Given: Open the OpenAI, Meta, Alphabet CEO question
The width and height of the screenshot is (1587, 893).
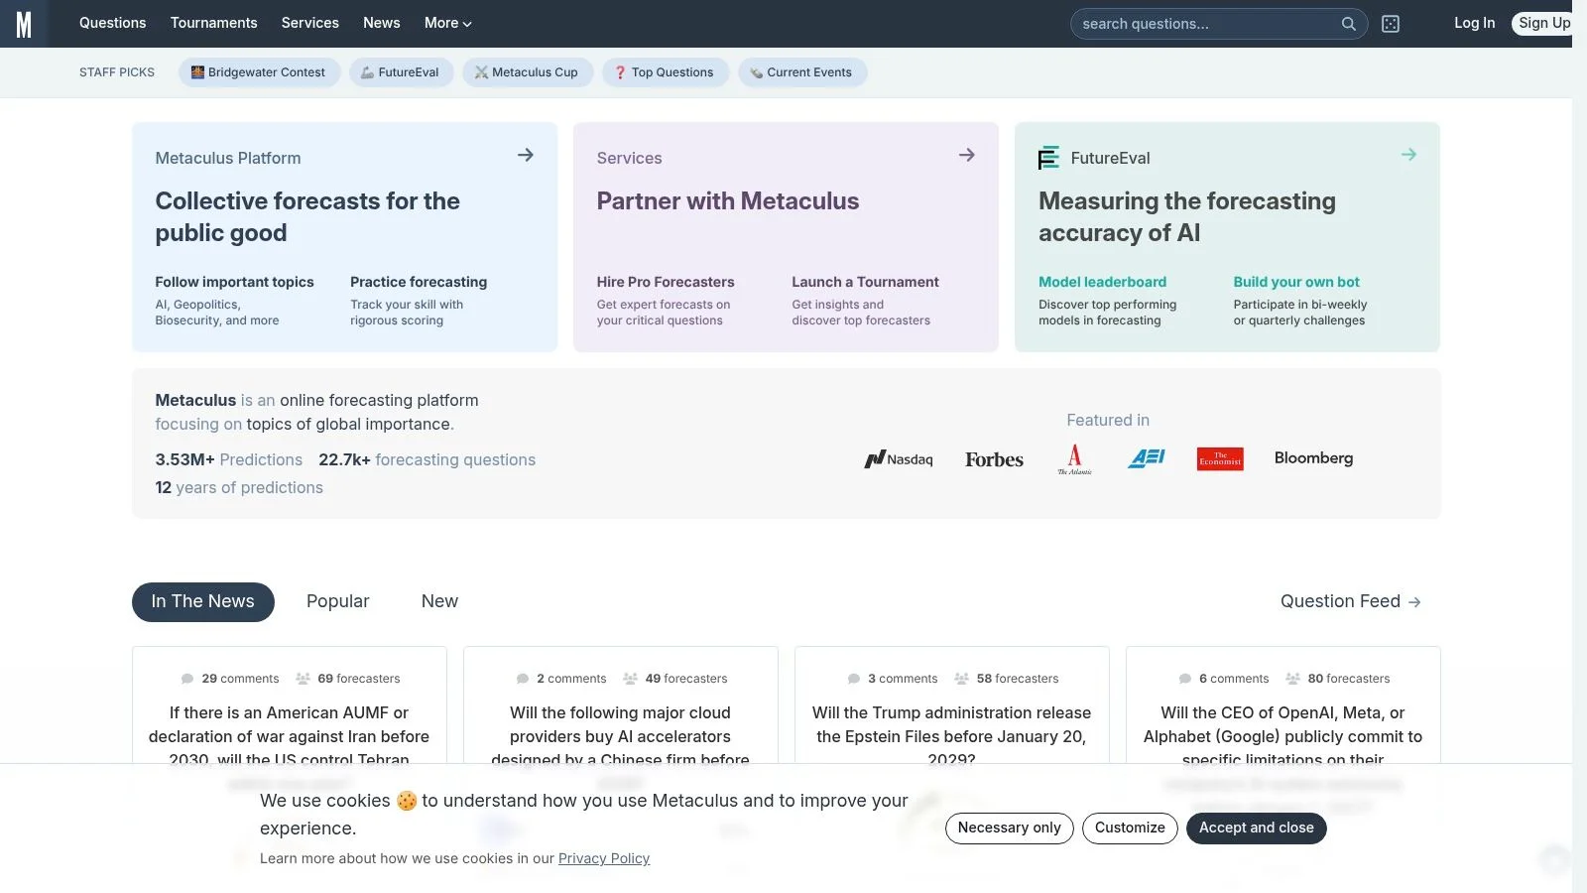Looking at the screenshot, I should click(1282, 736).
